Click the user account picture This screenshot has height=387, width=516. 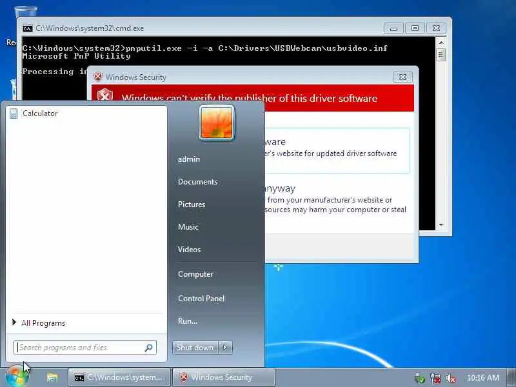click(217, 123)
